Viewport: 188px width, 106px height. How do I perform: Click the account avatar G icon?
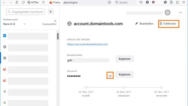pyautogui.click(x=167, y=12)
